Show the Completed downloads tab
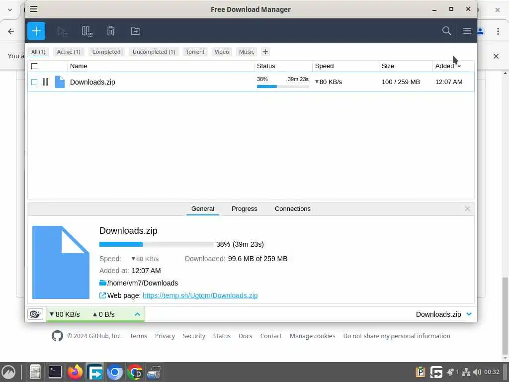 [106, 52]
